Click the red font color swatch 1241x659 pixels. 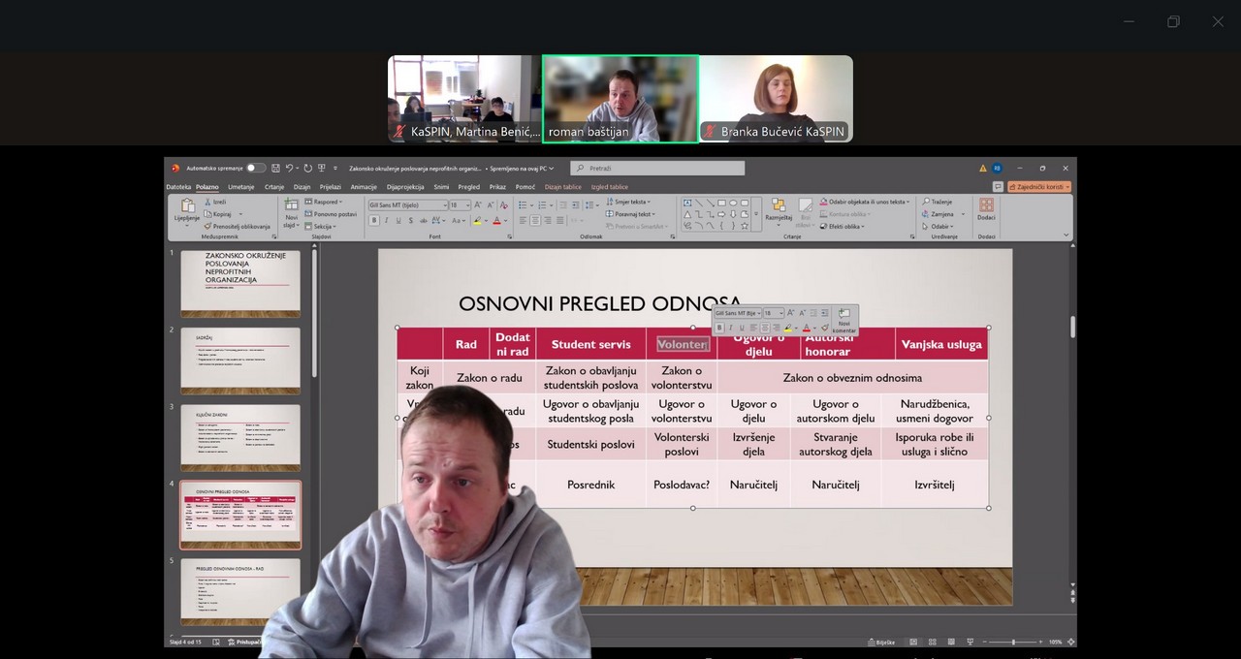495,221
